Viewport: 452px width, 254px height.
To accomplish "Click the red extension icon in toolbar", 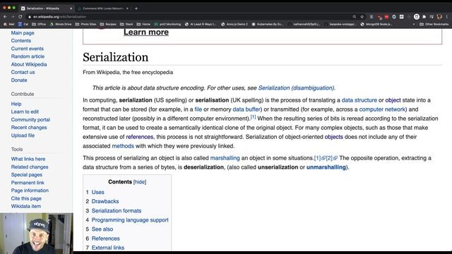I will [x=386, y=17].
